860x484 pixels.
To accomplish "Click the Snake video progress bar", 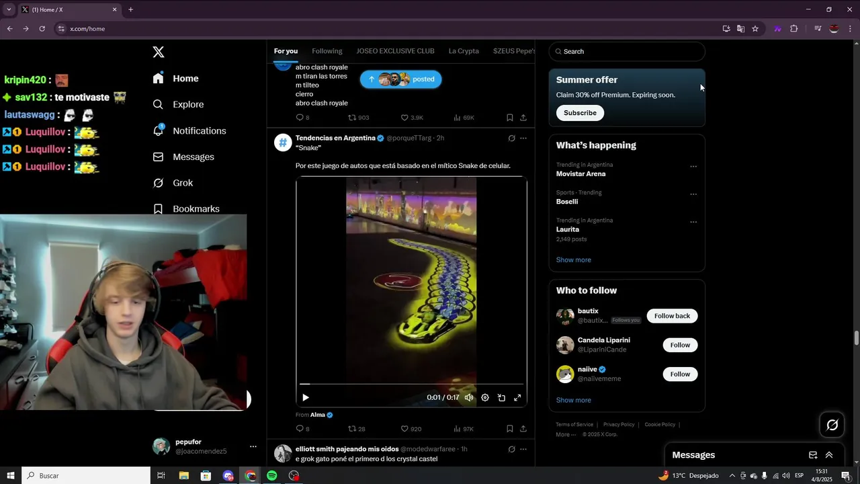I will tap(411, 384).
